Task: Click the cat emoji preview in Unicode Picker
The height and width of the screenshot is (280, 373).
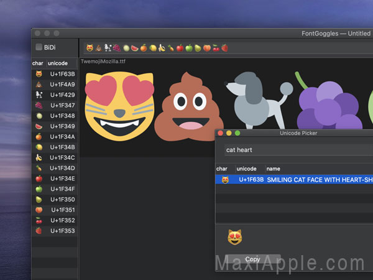Action: pyautogui.click(x=235, y=237)
